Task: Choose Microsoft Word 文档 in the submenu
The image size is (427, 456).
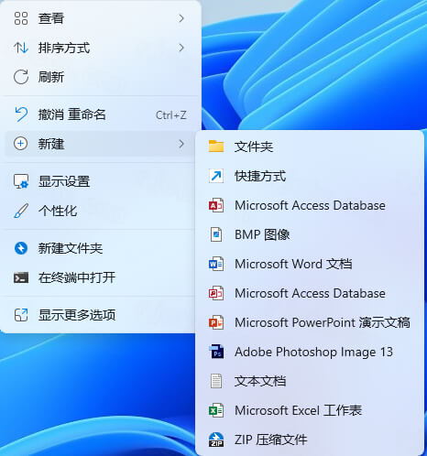Action: pyautogui.click(x=310, y=264)
